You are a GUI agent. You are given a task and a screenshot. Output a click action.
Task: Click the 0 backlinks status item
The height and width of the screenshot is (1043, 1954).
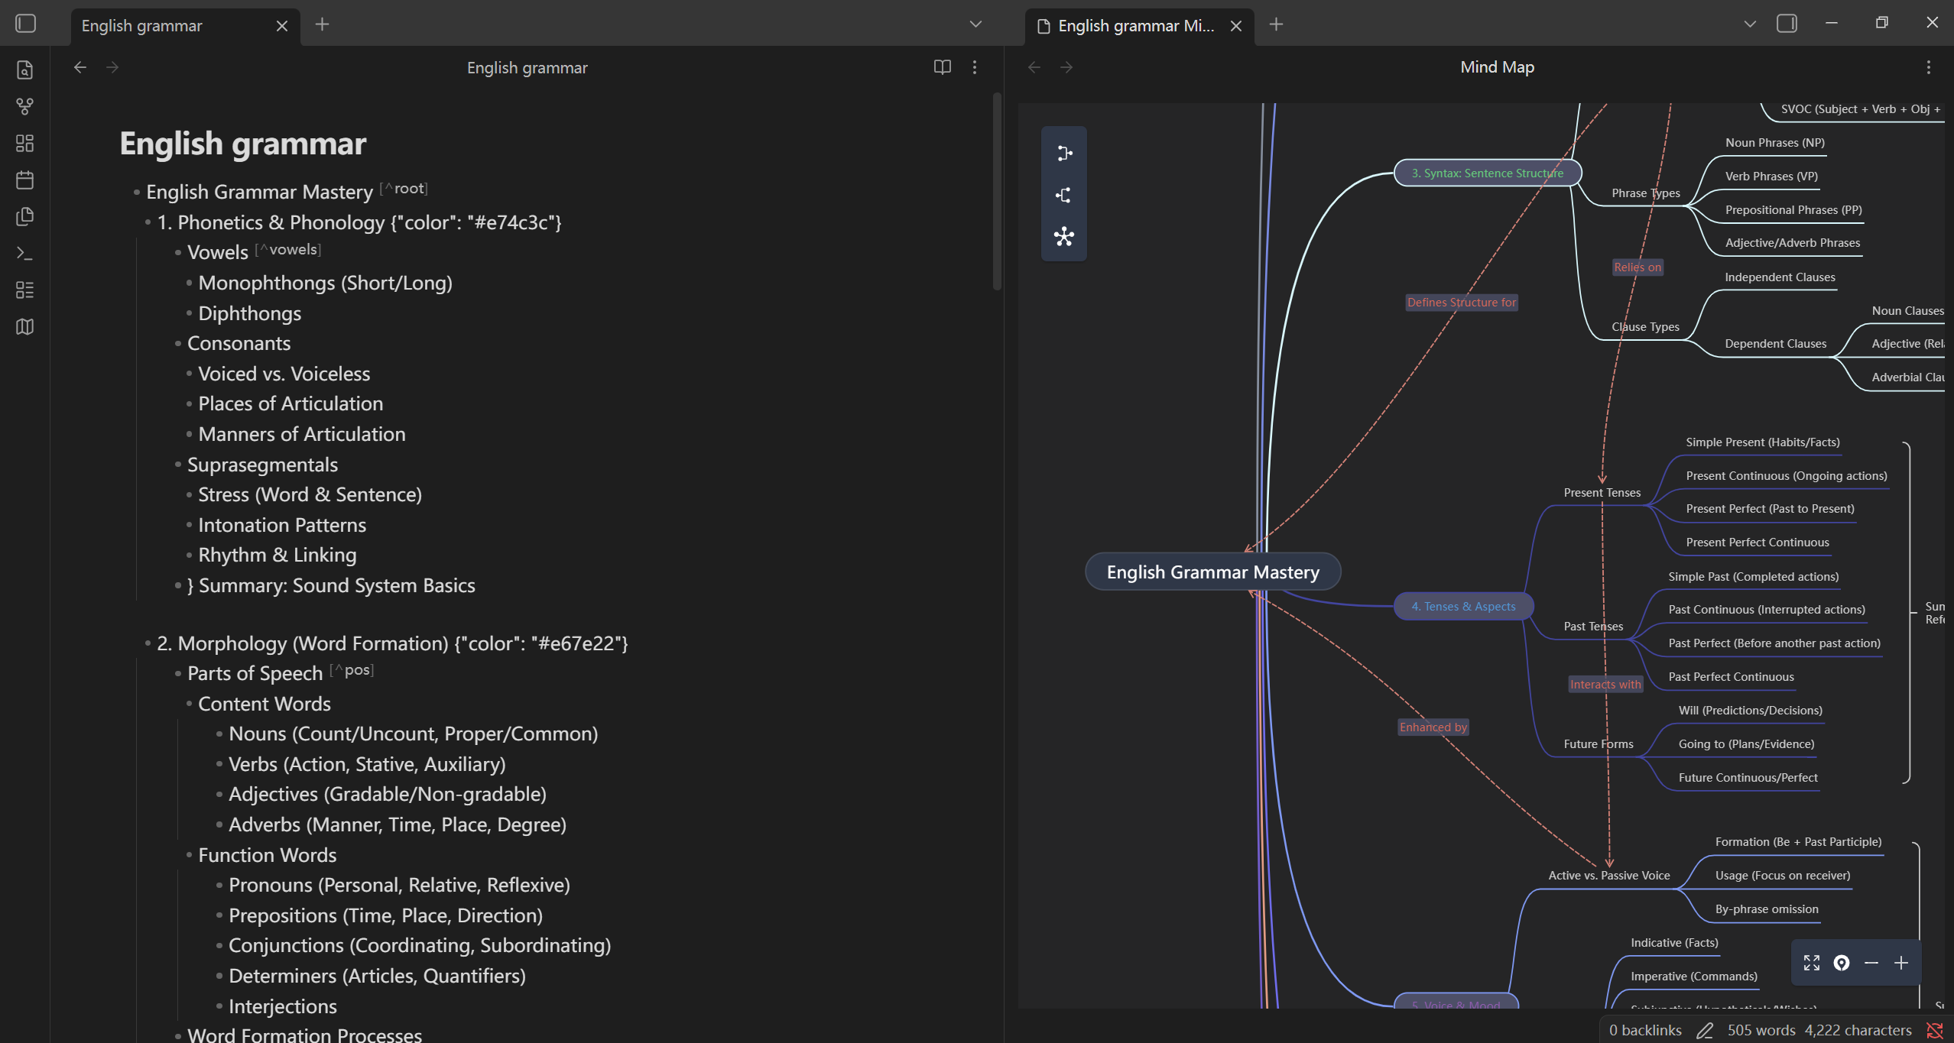tap(1644, 1030)
